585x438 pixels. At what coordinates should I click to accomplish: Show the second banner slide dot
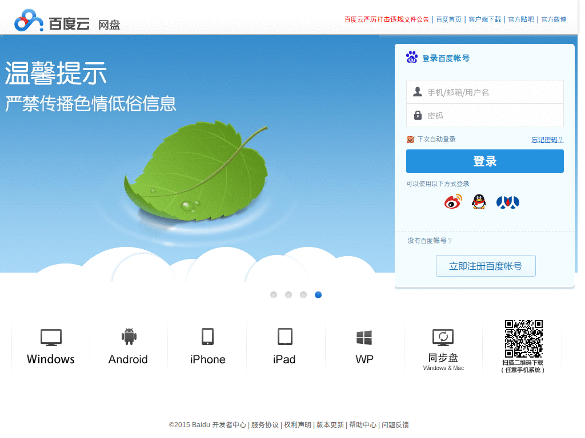pos(289,295)
